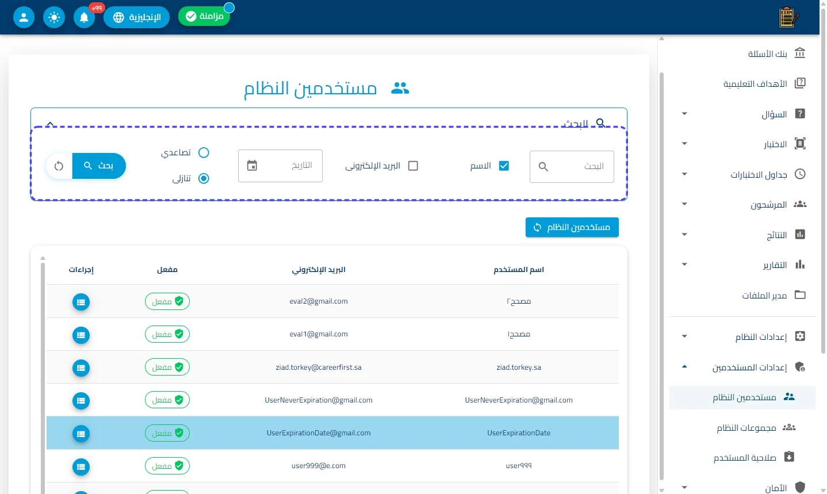Image resolution: width=827 pixels, height=494 pixels.
Task: Select the تصاعدي sort radio button
Action: tap(204, 152)
